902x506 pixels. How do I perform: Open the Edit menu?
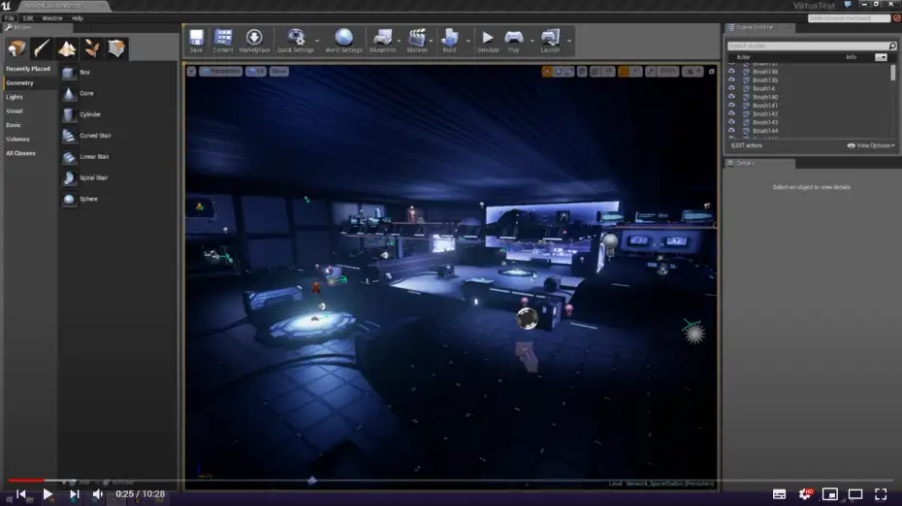pyautogui.click(x=27, y=17)
